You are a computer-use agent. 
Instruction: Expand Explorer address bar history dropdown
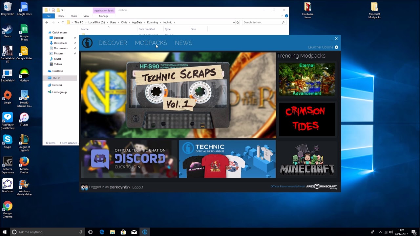(234, 22)
